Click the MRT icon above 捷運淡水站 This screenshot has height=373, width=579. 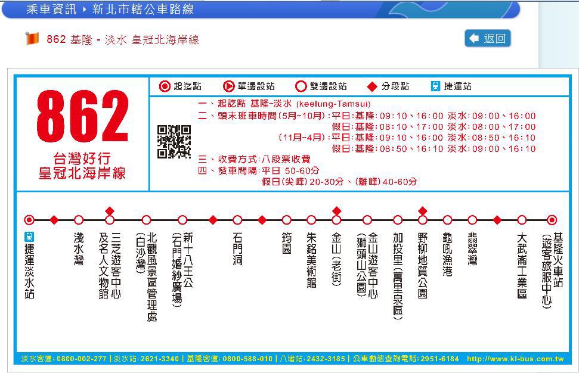click(x=29, y=236)
